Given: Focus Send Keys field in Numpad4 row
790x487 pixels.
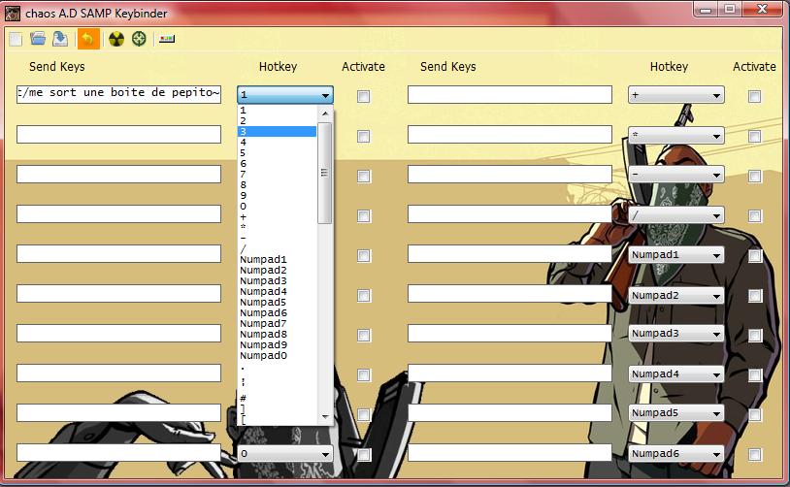Looking at the screenshot, I should (x=510, y=373).
